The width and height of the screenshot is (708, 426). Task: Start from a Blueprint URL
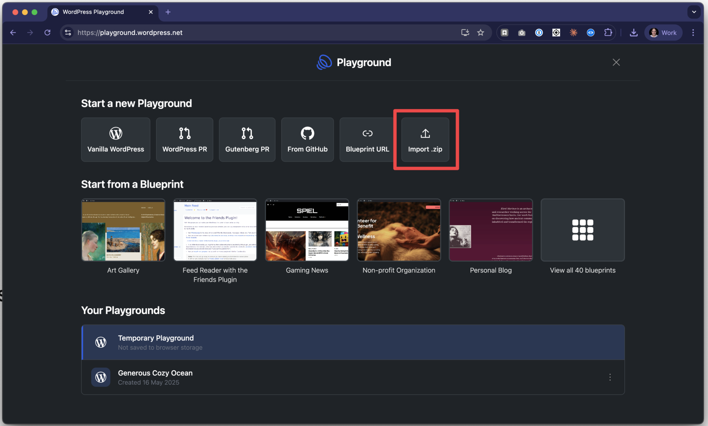(x=367, y=139)
